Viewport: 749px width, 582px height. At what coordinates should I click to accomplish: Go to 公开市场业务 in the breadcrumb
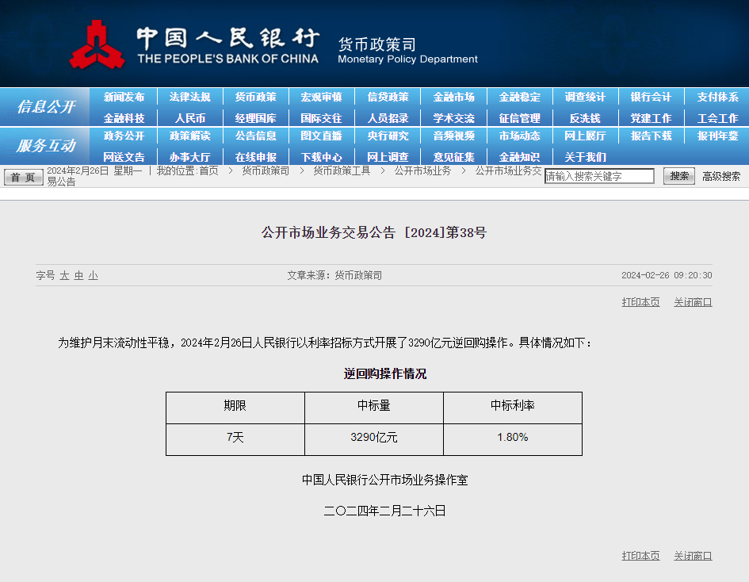click(422, 170)
